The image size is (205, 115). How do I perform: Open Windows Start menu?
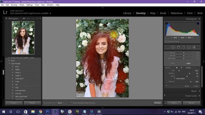tap(4, 112)
